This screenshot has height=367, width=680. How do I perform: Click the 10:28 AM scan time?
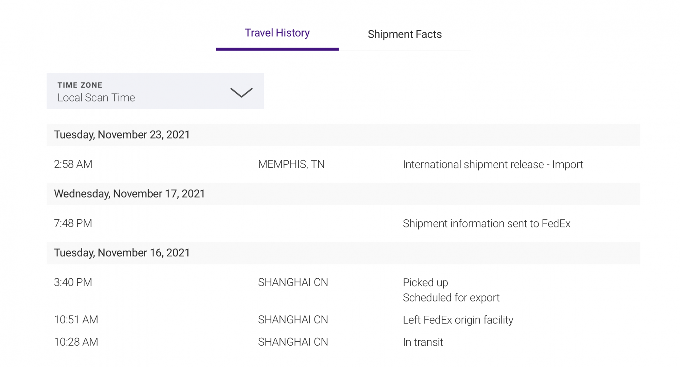click(x=76, y=342)
